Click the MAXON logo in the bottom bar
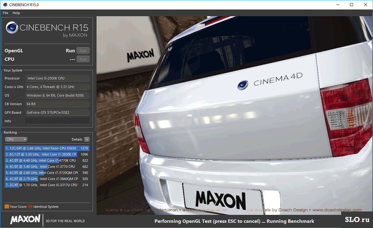This screenshot has width=373, height=228. click(25, 219)
